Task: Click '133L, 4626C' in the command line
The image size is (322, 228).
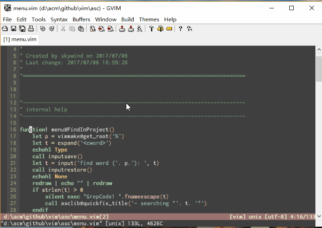Action: tap(145, 223)
